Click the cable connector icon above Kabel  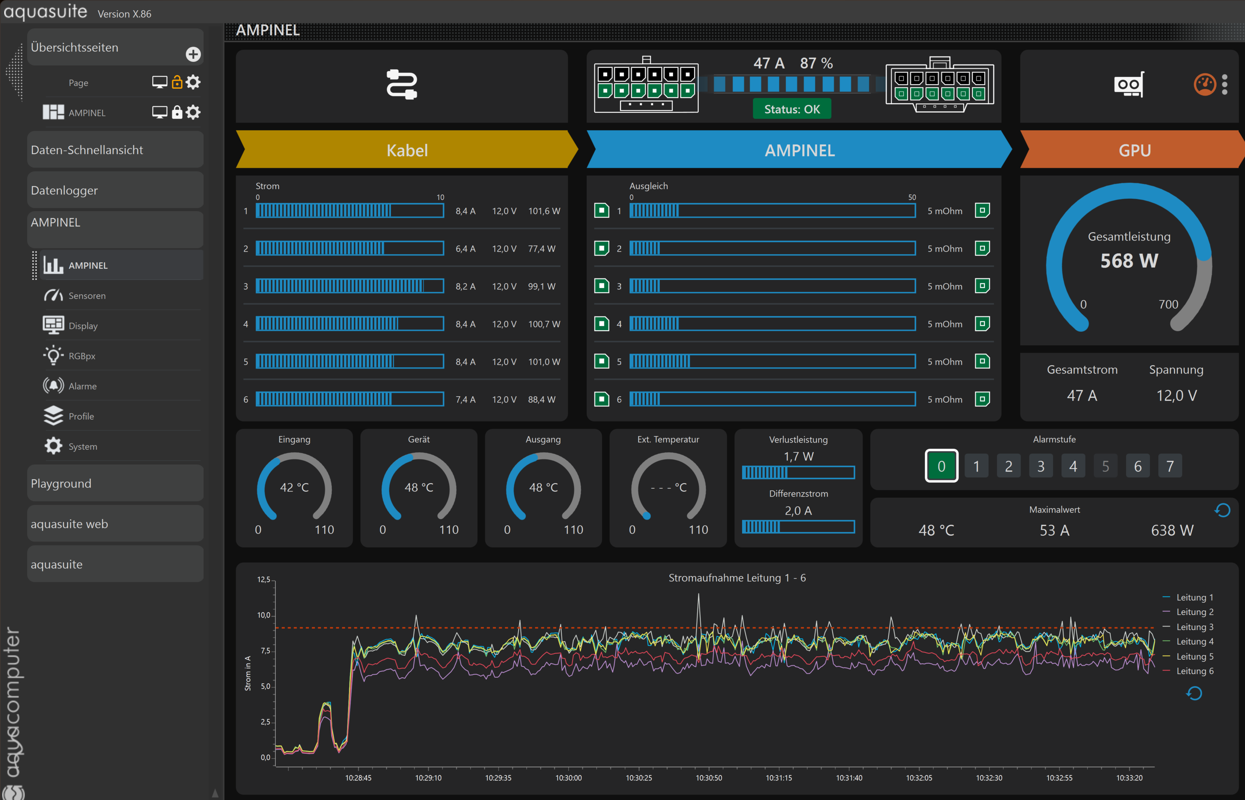(402, 84)
